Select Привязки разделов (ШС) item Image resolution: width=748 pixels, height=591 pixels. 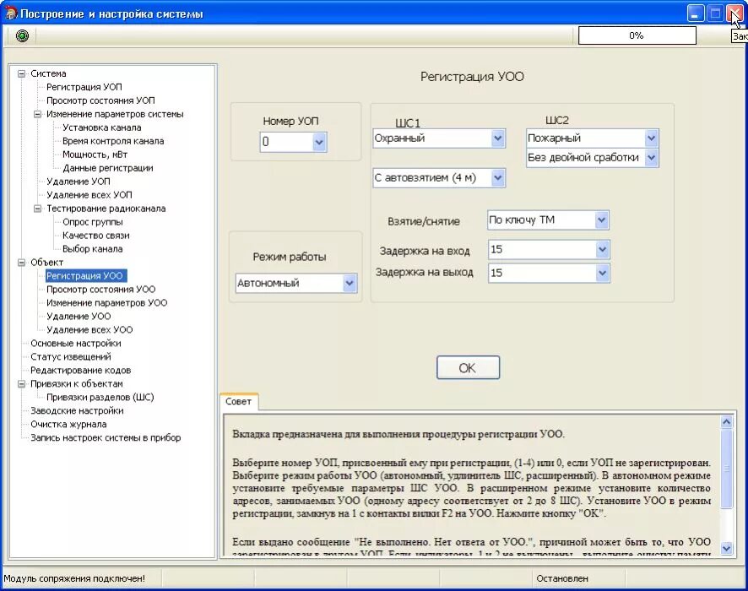(100, 398)
